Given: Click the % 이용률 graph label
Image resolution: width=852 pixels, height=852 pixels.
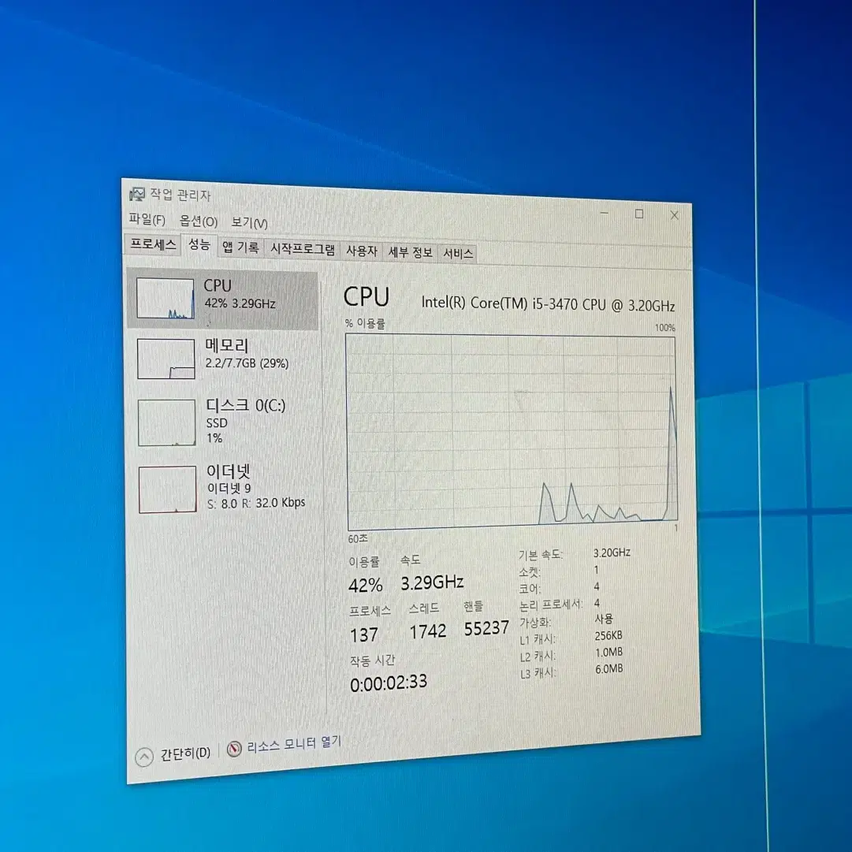Looking at the screenshot, I should pyautogui.click(x=365, y=323).
